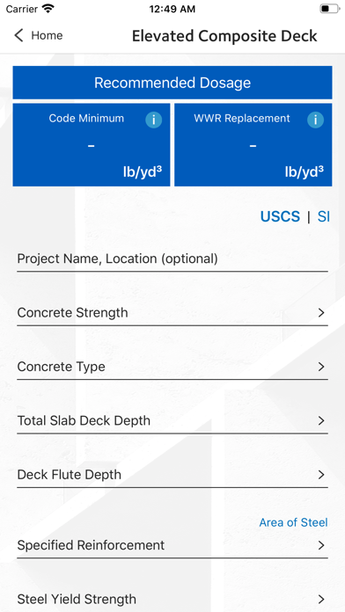The height and width of the screenshot is (612, 345).
Task: Expand the Deck Flute Depth arrow
Action: (321, 475)
